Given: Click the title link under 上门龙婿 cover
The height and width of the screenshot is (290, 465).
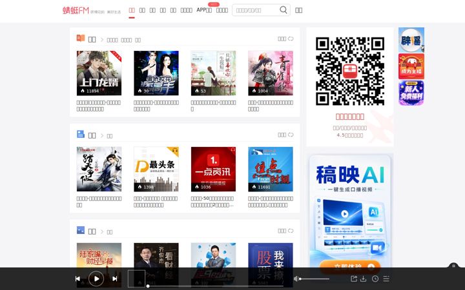Looking at the screenshot, I should 98,106.
